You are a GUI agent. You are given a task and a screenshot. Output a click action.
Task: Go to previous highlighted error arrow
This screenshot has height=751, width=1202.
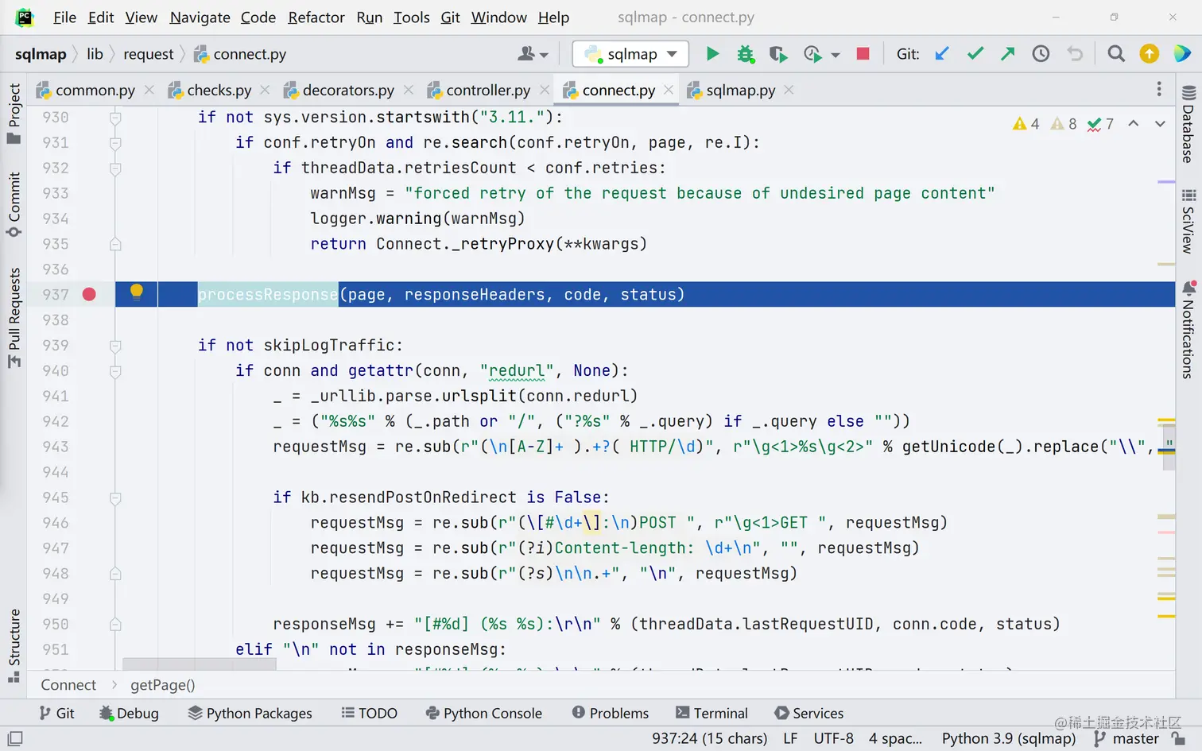pyautogui.click(x=1134, y=124)
